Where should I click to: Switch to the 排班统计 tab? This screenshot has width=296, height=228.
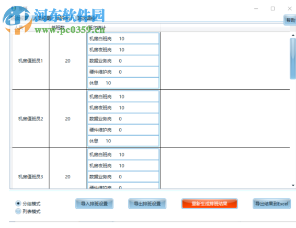click(x=64, y=18)
